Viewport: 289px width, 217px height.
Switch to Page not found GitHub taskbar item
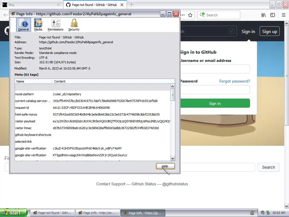pyautogui.click(x=52, y=213)
